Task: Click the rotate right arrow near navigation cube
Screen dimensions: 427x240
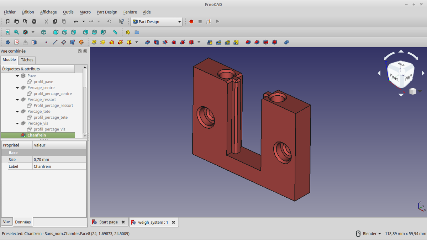Action: click(x=413, y=56)
